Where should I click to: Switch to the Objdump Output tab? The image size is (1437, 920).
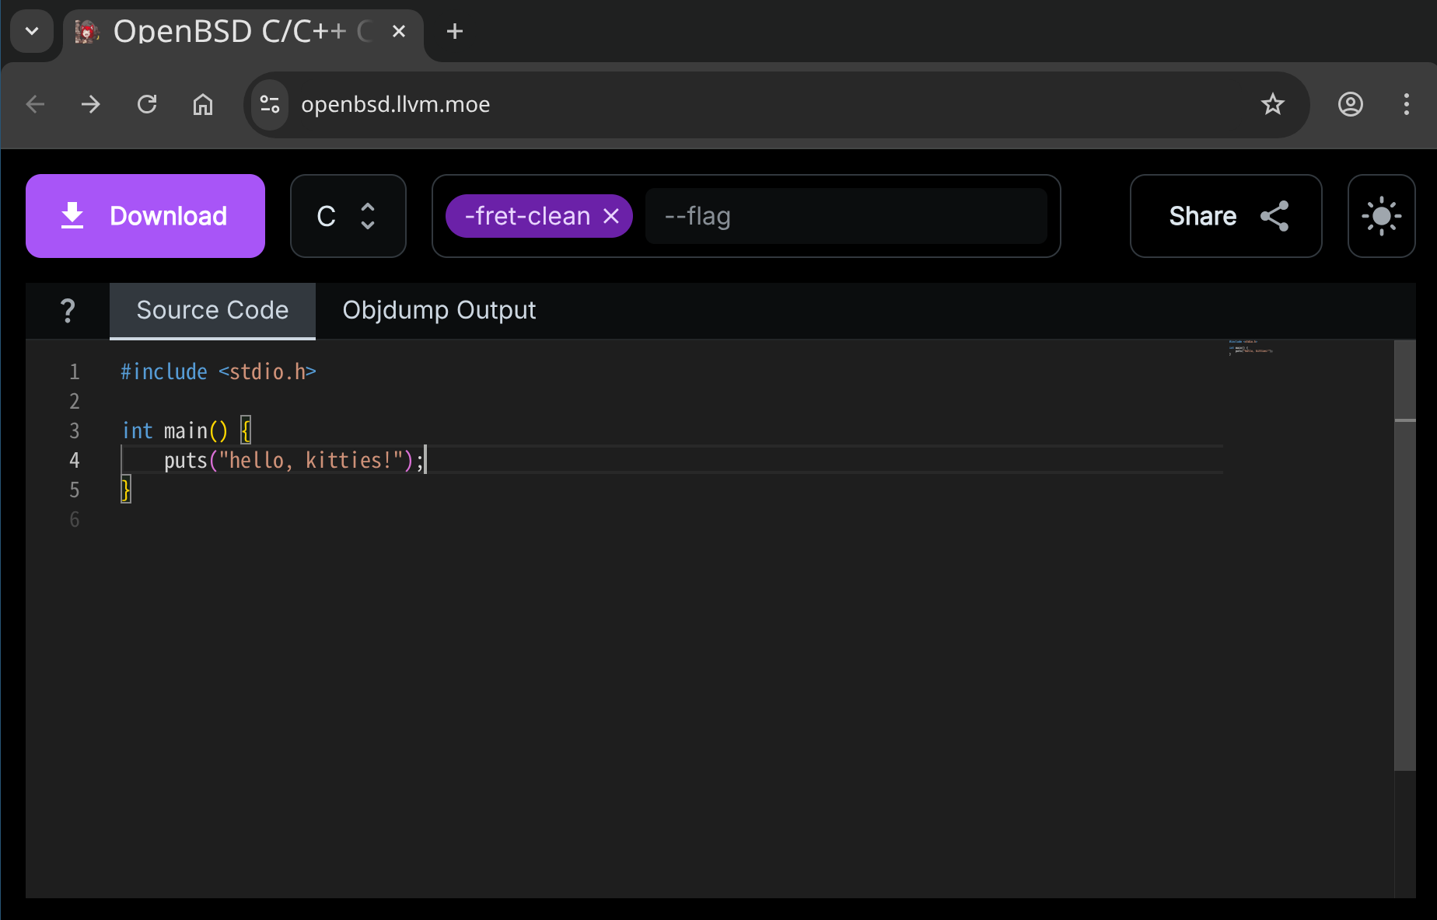pos(439,311)
